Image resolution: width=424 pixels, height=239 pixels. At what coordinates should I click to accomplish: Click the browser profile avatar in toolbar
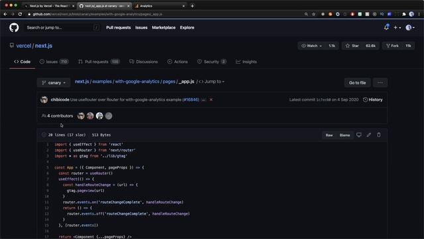coord(411,14)
